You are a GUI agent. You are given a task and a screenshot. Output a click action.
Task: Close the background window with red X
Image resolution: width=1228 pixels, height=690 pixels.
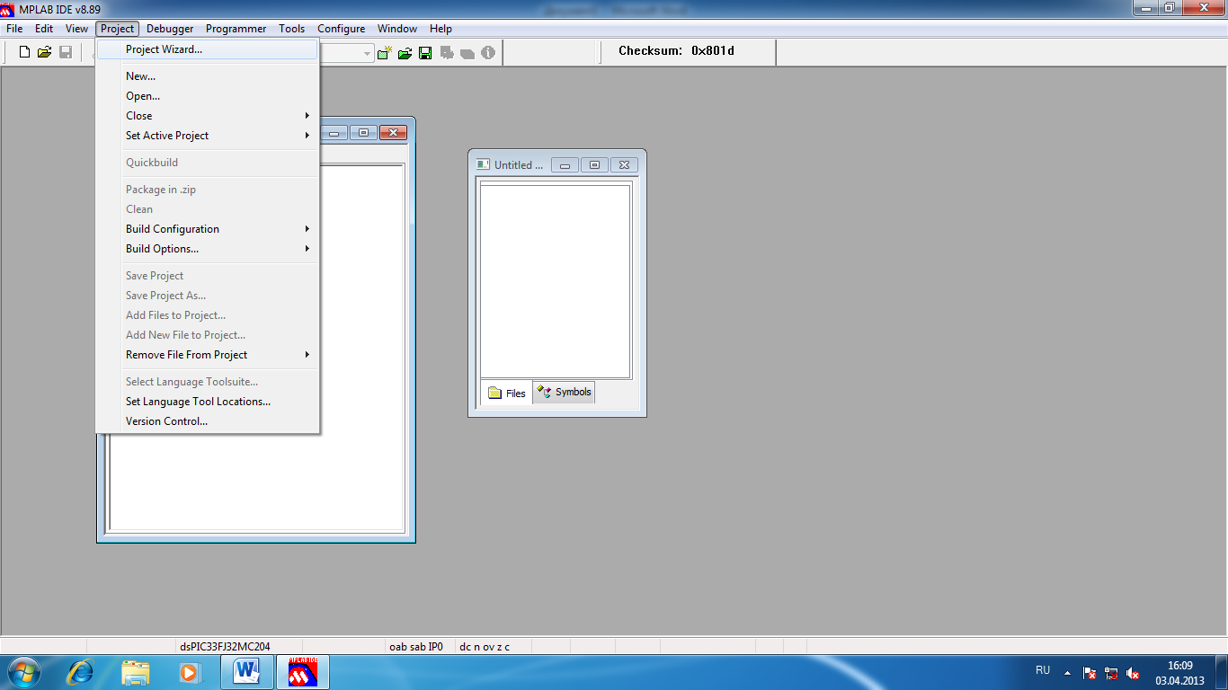click(x=393, y=133)
